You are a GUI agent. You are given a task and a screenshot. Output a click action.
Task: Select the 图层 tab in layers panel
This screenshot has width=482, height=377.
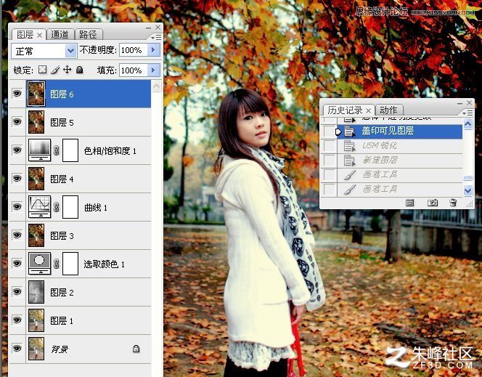(28, 34)
